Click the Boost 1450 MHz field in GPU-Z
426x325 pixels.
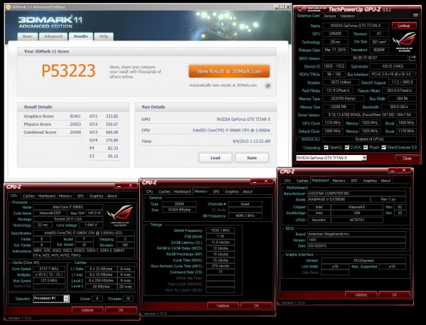pyautogui.click(x=406, y=123)
